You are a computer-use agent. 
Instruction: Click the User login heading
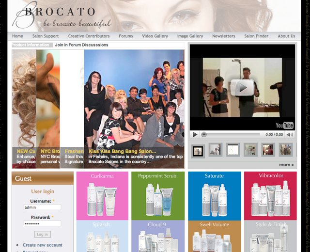pos(43,191)
